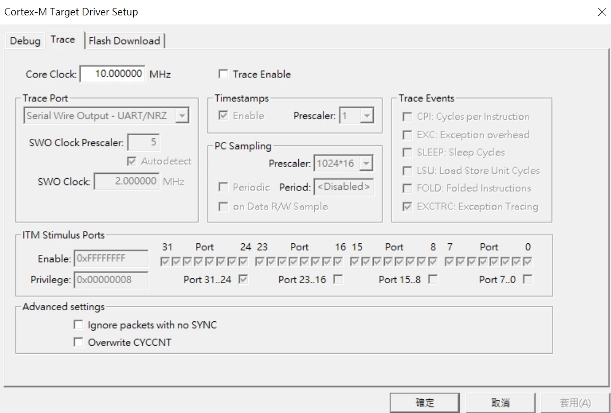Switch to the Debug tab
Screen dimensions: 611x413
coord(25,41)
